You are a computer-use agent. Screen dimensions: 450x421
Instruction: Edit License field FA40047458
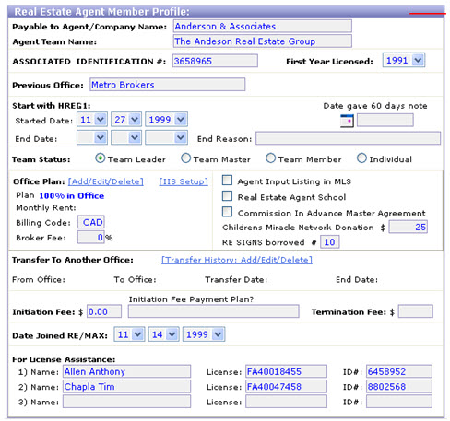coord(287,387)
